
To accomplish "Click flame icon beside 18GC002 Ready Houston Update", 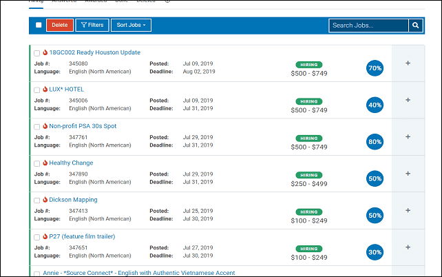I will tap(45, 52).
